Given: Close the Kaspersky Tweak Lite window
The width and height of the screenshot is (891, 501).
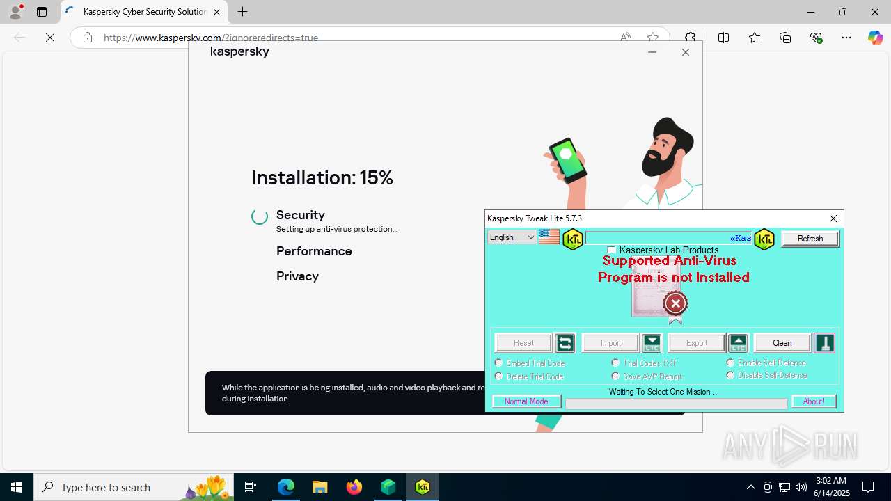Looking at the screenshot, I should click(x=833, y=218).
